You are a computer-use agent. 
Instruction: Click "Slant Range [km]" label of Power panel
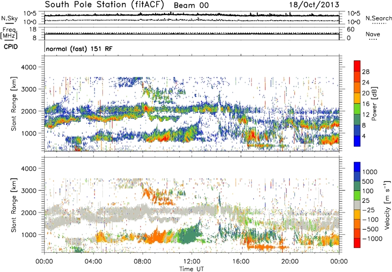click(x=14, y=104)
